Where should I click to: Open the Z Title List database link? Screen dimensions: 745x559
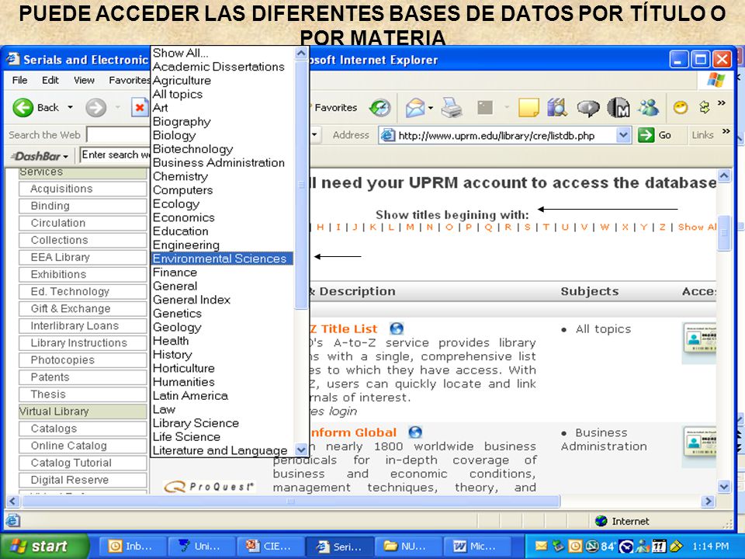(x=344, y=328)
